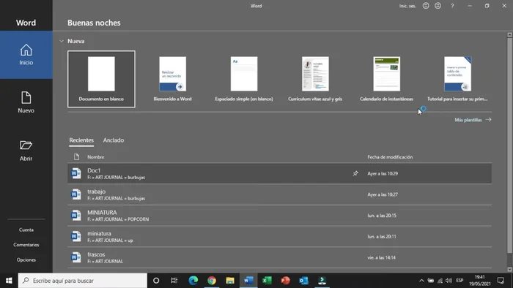Switch to Word in the taskbar
The image size is (513, 288).
(x=248, y=281)
